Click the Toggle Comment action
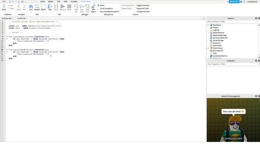 pos(143,5)
